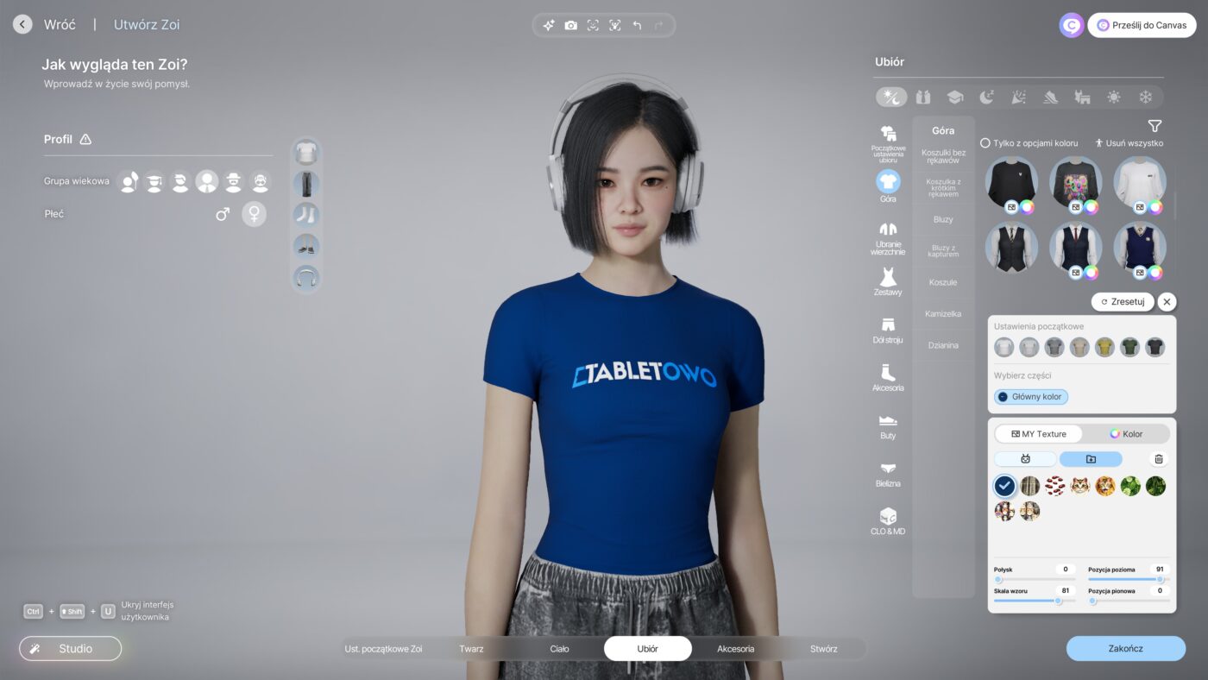The width and height of the screenshot is (1208, 680).
Task: Open the Stwórz tab
Action: (x=823, y=649)
